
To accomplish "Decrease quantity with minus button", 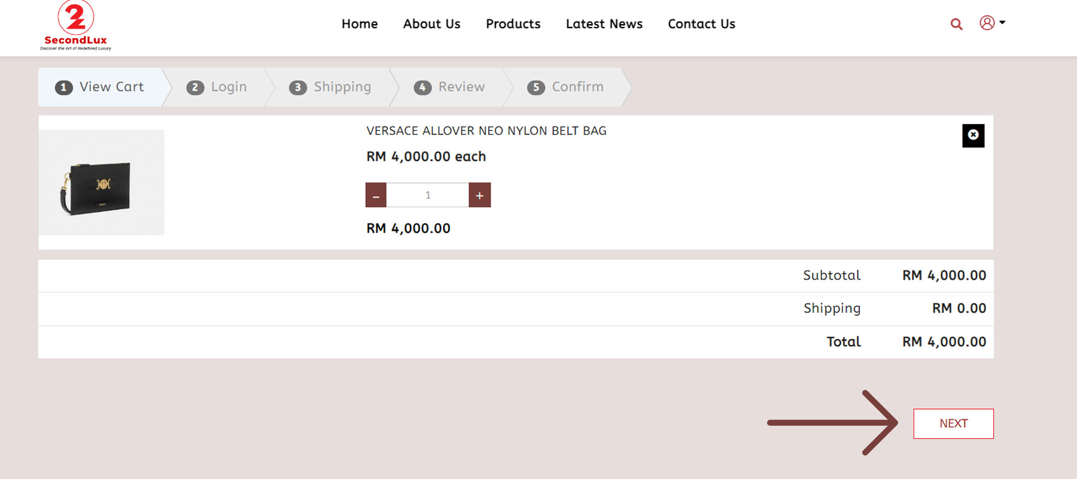I will [x=376, y=195].
